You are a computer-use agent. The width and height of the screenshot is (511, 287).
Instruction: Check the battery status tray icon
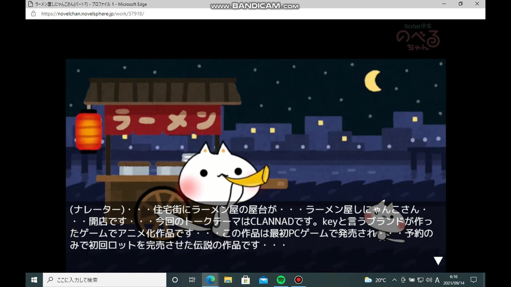click(412, 280)
